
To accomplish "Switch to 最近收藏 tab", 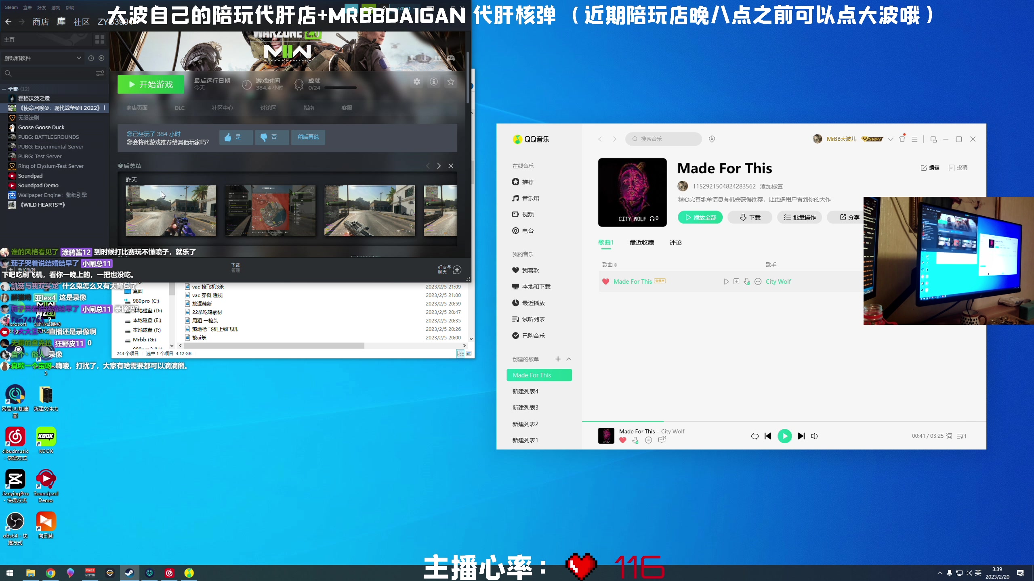I will (642, 242).
